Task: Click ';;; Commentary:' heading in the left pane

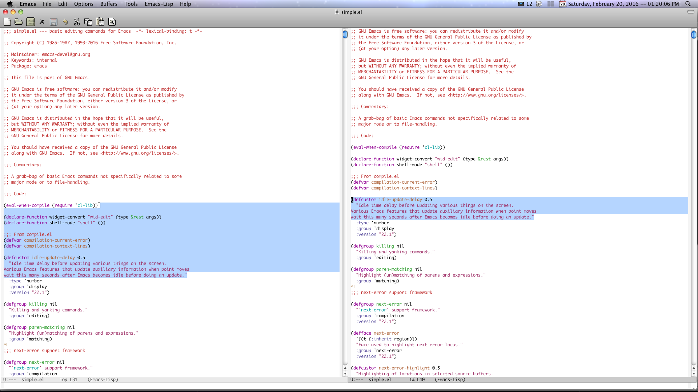Action: (x=23, y=165)
